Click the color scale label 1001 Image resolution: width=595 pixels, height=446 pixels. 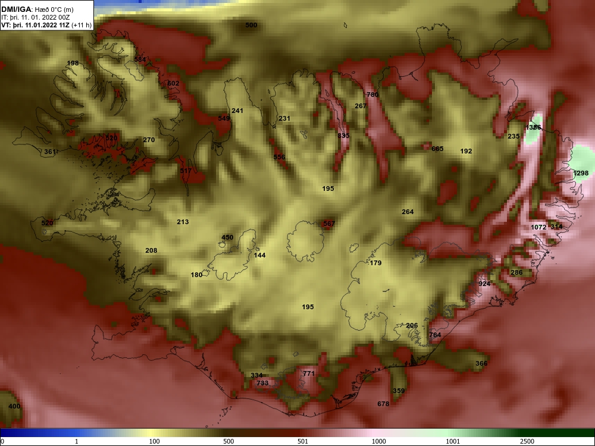tap(453, 441)
